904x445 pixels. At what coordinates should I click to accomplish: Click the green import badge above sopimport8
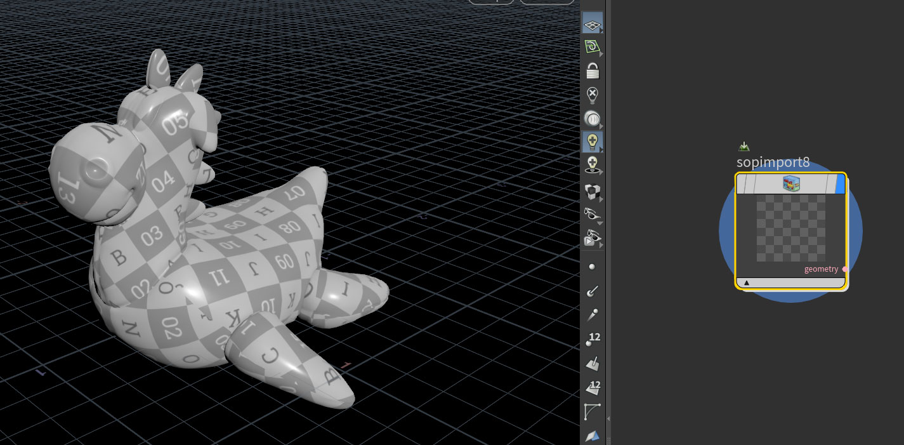(744, 147)
